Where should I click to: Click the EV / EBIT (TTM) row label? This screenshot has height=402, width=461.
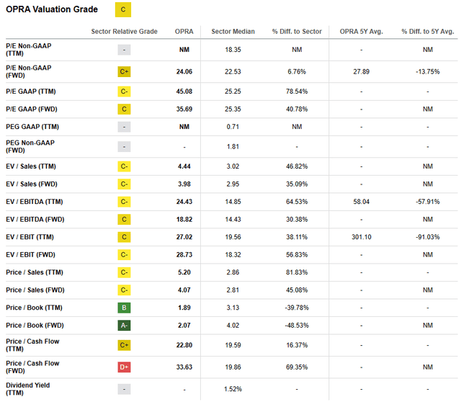coord(30,237)
